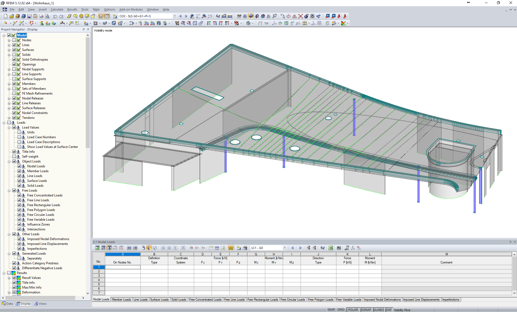Screen dimensions: 517x312
Task: Enable the Deformation checkbox under Results
Action: pos(14,292)
